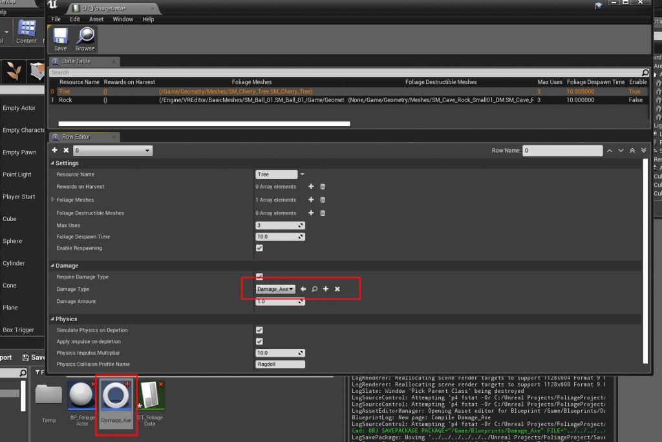Click Box Trigger in Place Actors panel
Screen dimensions: 662x442
click(18, 330)
